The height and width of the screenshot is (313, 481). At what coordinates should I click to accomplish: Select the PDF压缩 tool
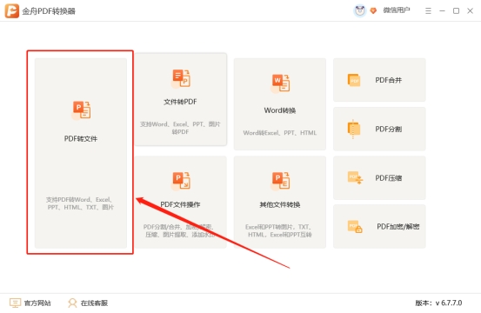[379, 178]
